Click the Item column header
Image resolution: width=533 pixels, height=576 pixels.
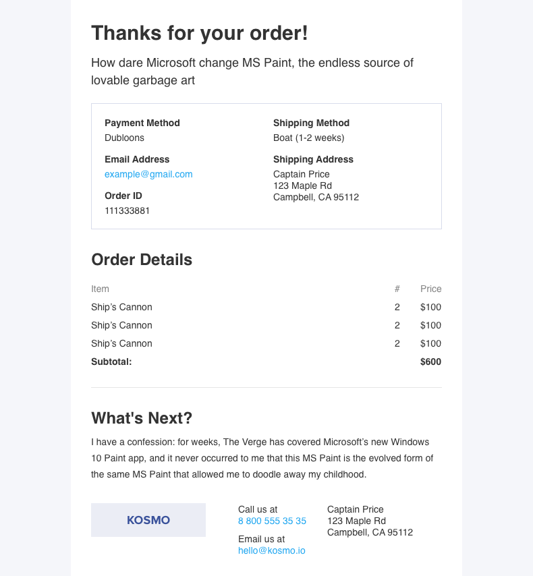[x=100, y=289]
